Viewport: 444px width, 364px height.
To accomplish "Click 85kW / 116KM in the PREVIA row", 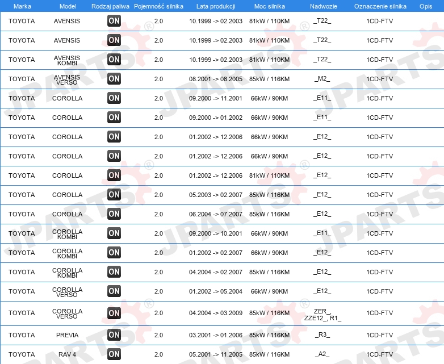I will [269, 335].
